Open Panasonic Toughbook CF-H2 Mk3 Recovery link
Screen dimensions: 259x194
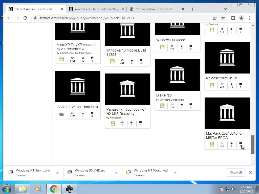pos(127,111)
